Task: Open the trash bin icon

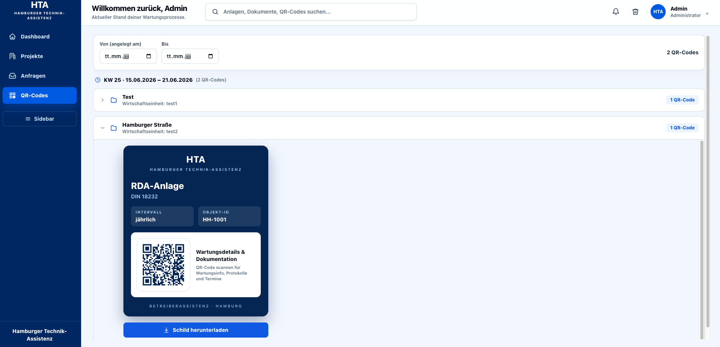Action: (x=635, y=12)
